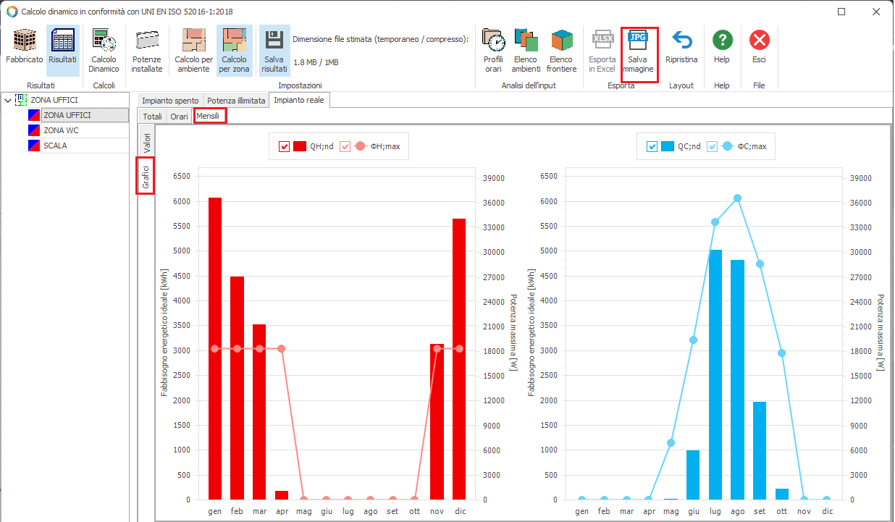Click the red QH;nd legend swatch
Screen dimensions: 895x522
[x=300, y=147]
